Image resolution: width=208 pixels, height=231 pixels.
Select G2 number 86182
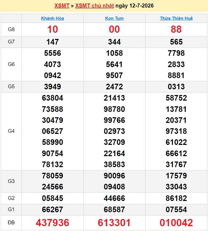point(176,198)
